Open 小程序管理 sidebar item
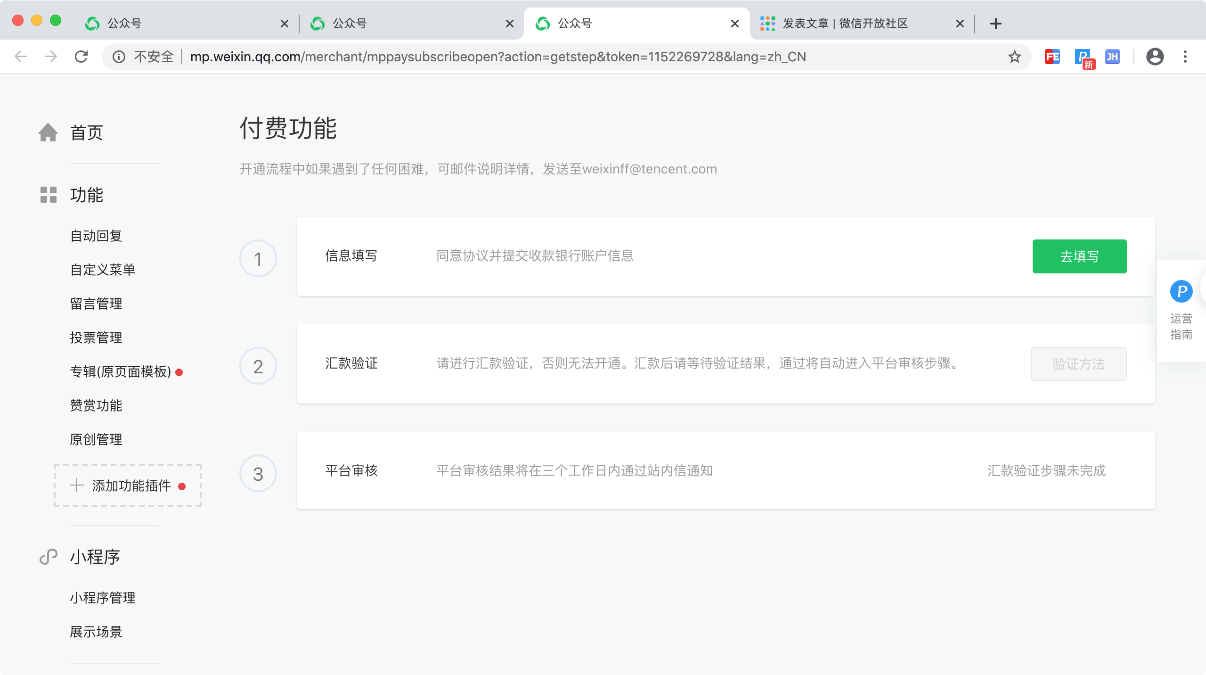1206x675 pixels. coord(103,598)
